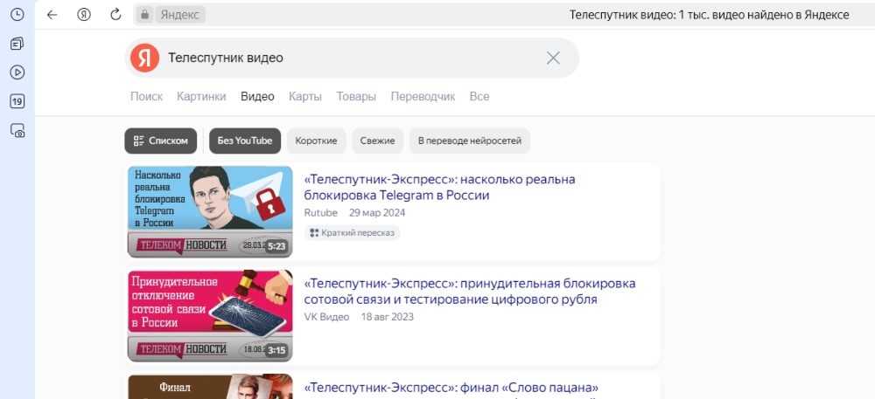Switch to the Поиск tab
Screen dimensions: 875x399
point(147,97)
